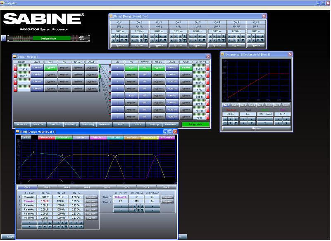Image resolution: width=331 pixels, height=241 pixels.
Task: Toggle Bypass for EQ band 1 in Plot window
Action: [91, 197]
